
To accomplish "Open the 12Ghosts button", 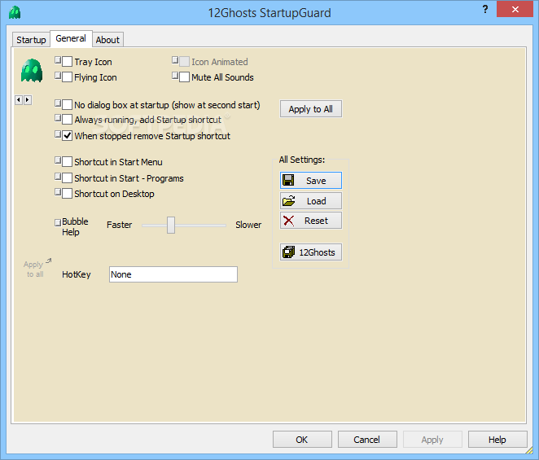I will 311,252.
